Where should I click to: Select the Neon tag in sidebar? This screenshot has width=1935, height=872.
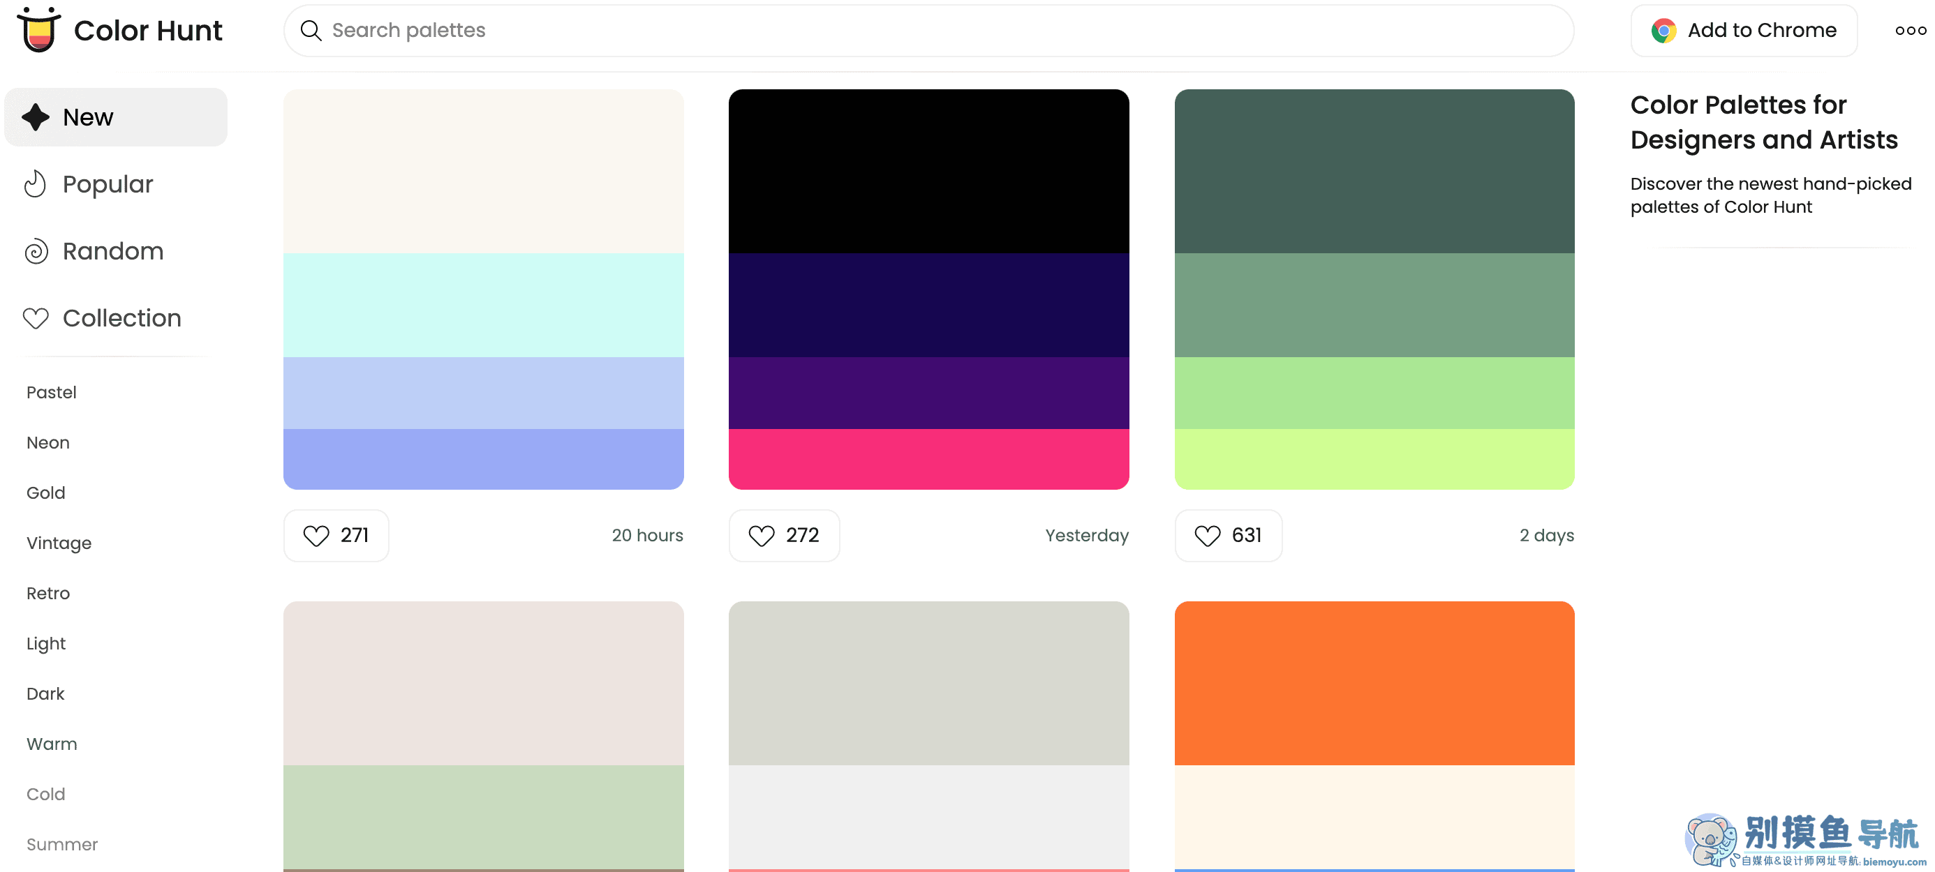tap(48, 443)
